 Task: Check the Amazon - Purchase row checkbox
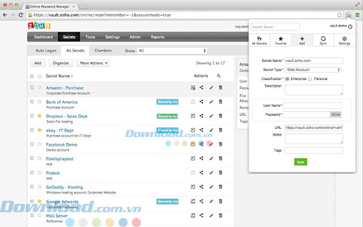[x=32, y=87]
